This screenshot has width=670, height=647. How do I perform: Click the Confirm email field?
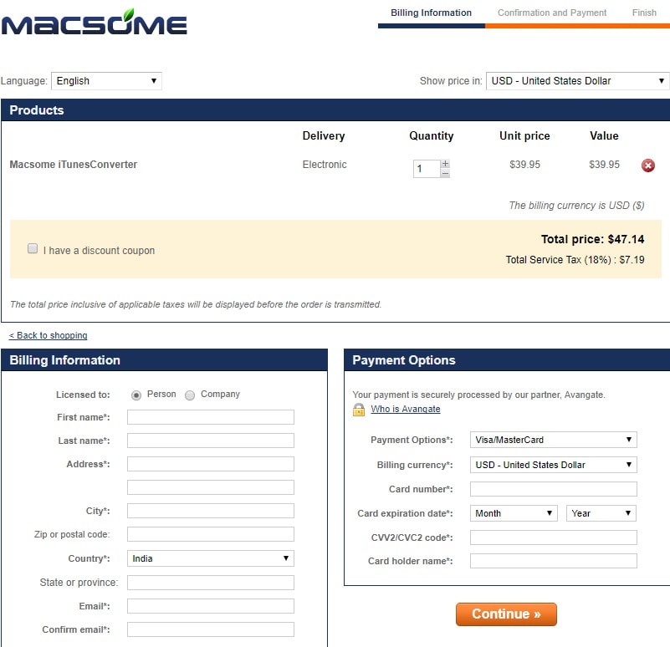(211, 629)
